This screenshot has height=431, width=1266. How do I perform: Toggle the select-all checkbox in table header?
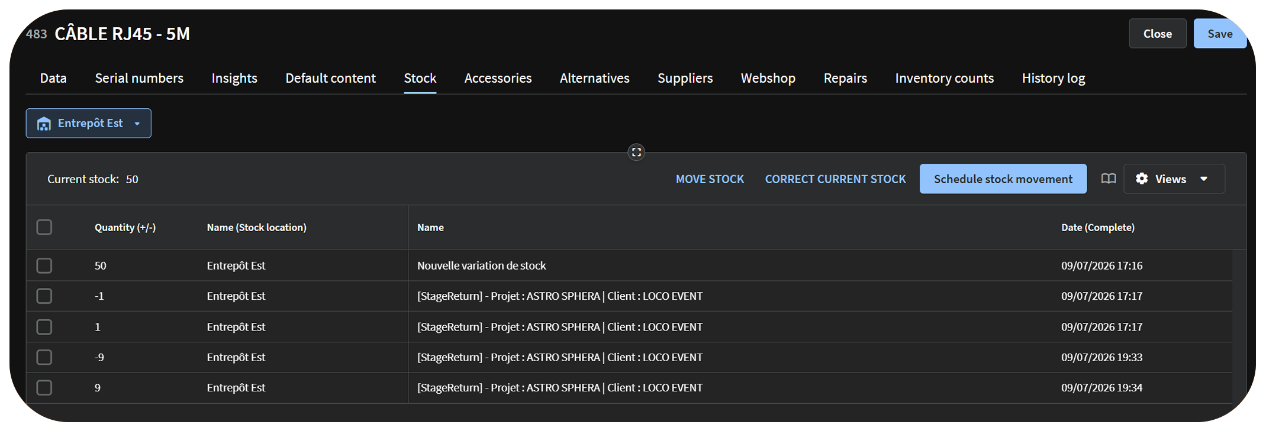tap(44, 227)
